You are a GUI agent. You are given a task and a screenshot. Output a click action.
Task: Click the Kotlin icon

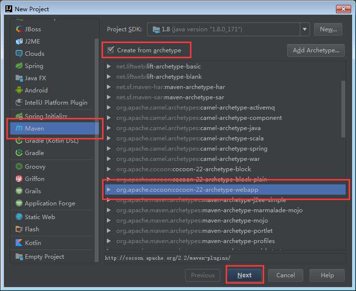coord(19,243)
